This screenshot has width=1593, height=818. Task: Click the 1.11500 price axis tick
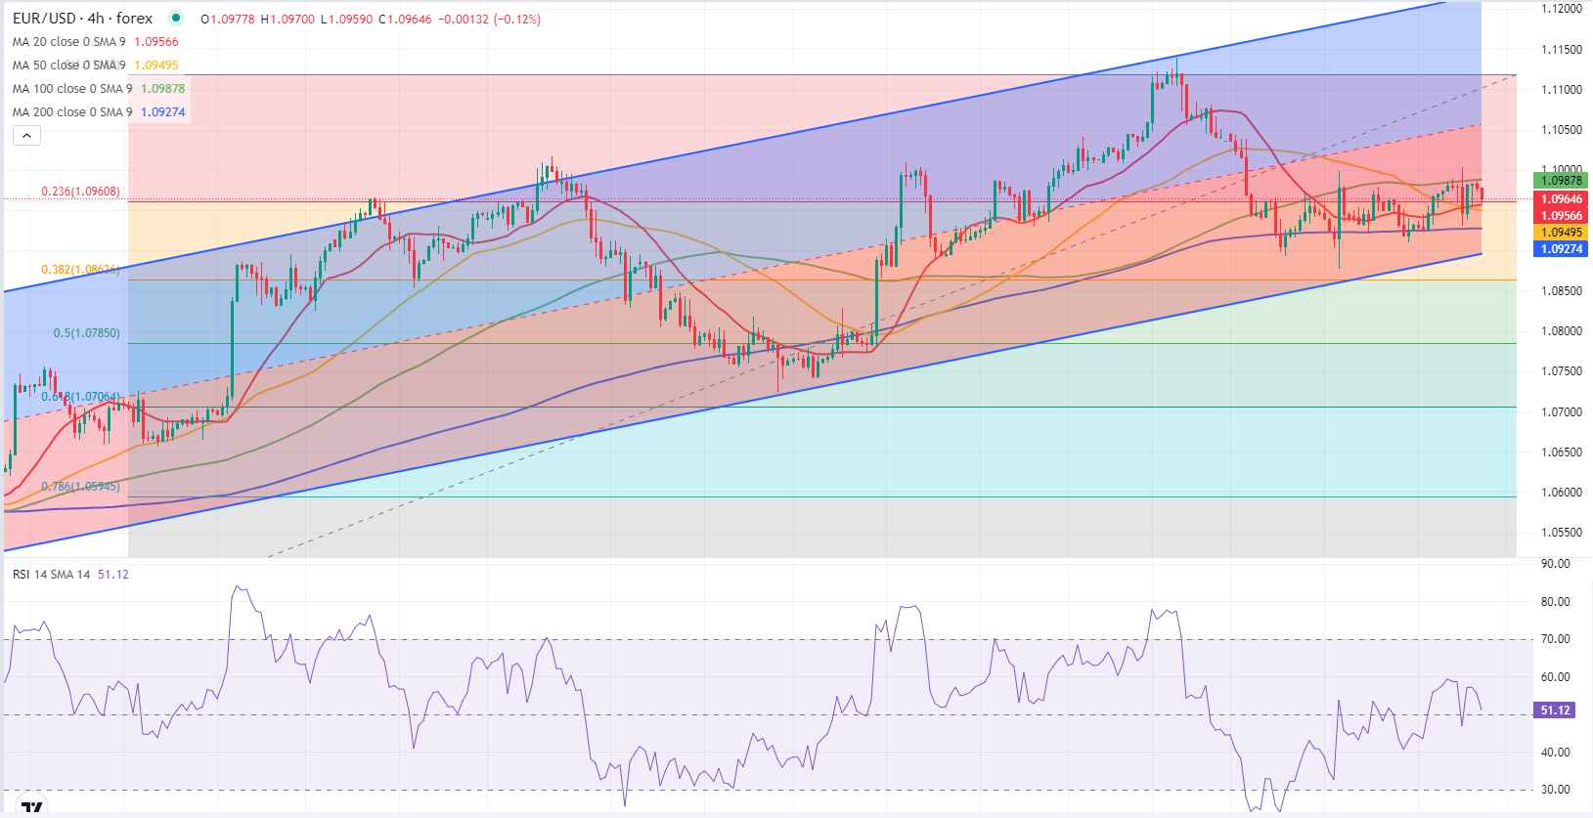pyautogui.click(x=1561, y=50)
